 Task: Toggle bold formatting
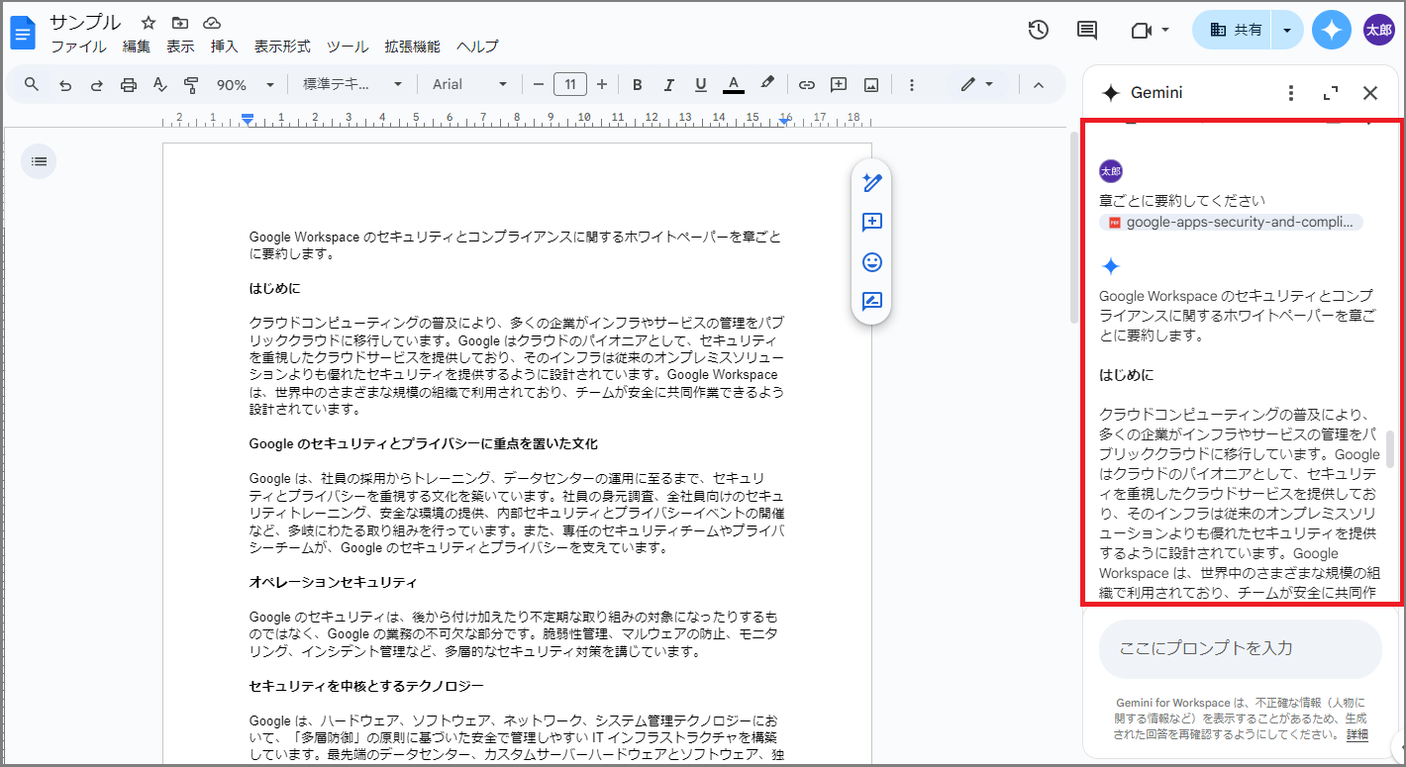tap(638, 84)
